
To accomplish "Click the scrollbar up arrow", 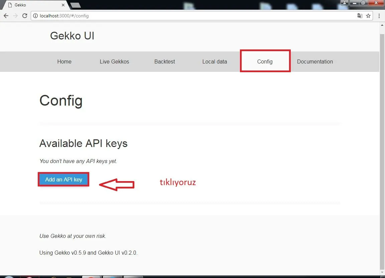I will (382, 25).
